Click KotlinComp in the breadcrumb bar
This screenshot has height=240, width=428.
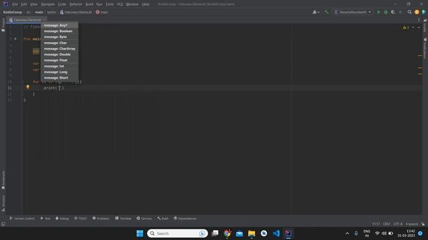point(13,12)
